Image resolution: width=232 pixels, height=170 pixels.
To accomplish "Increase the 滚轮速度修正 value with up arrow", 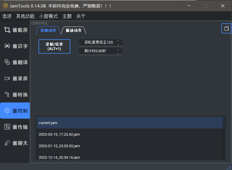I will click(x=118, y=41).
